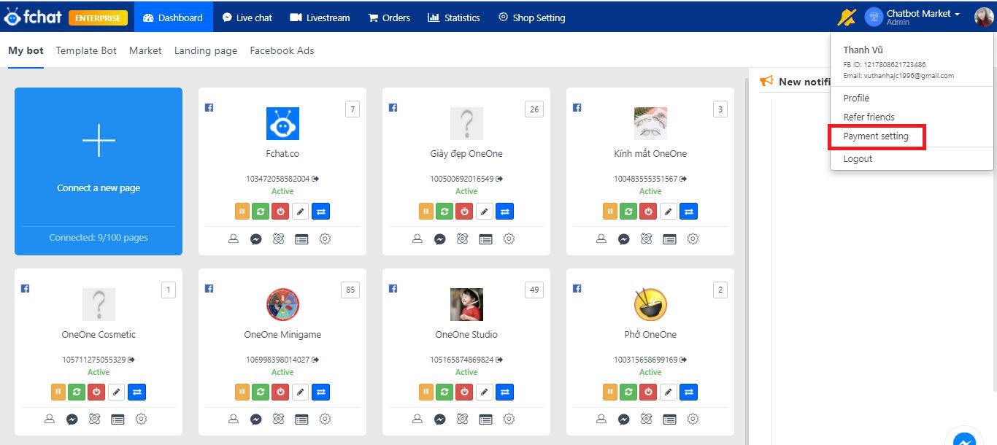
Task: Refresh the Phở OneOne page
Action: tap(630, 392)
